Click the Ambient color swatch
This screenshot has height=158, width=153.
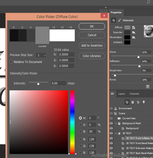[x=127, y=42]
